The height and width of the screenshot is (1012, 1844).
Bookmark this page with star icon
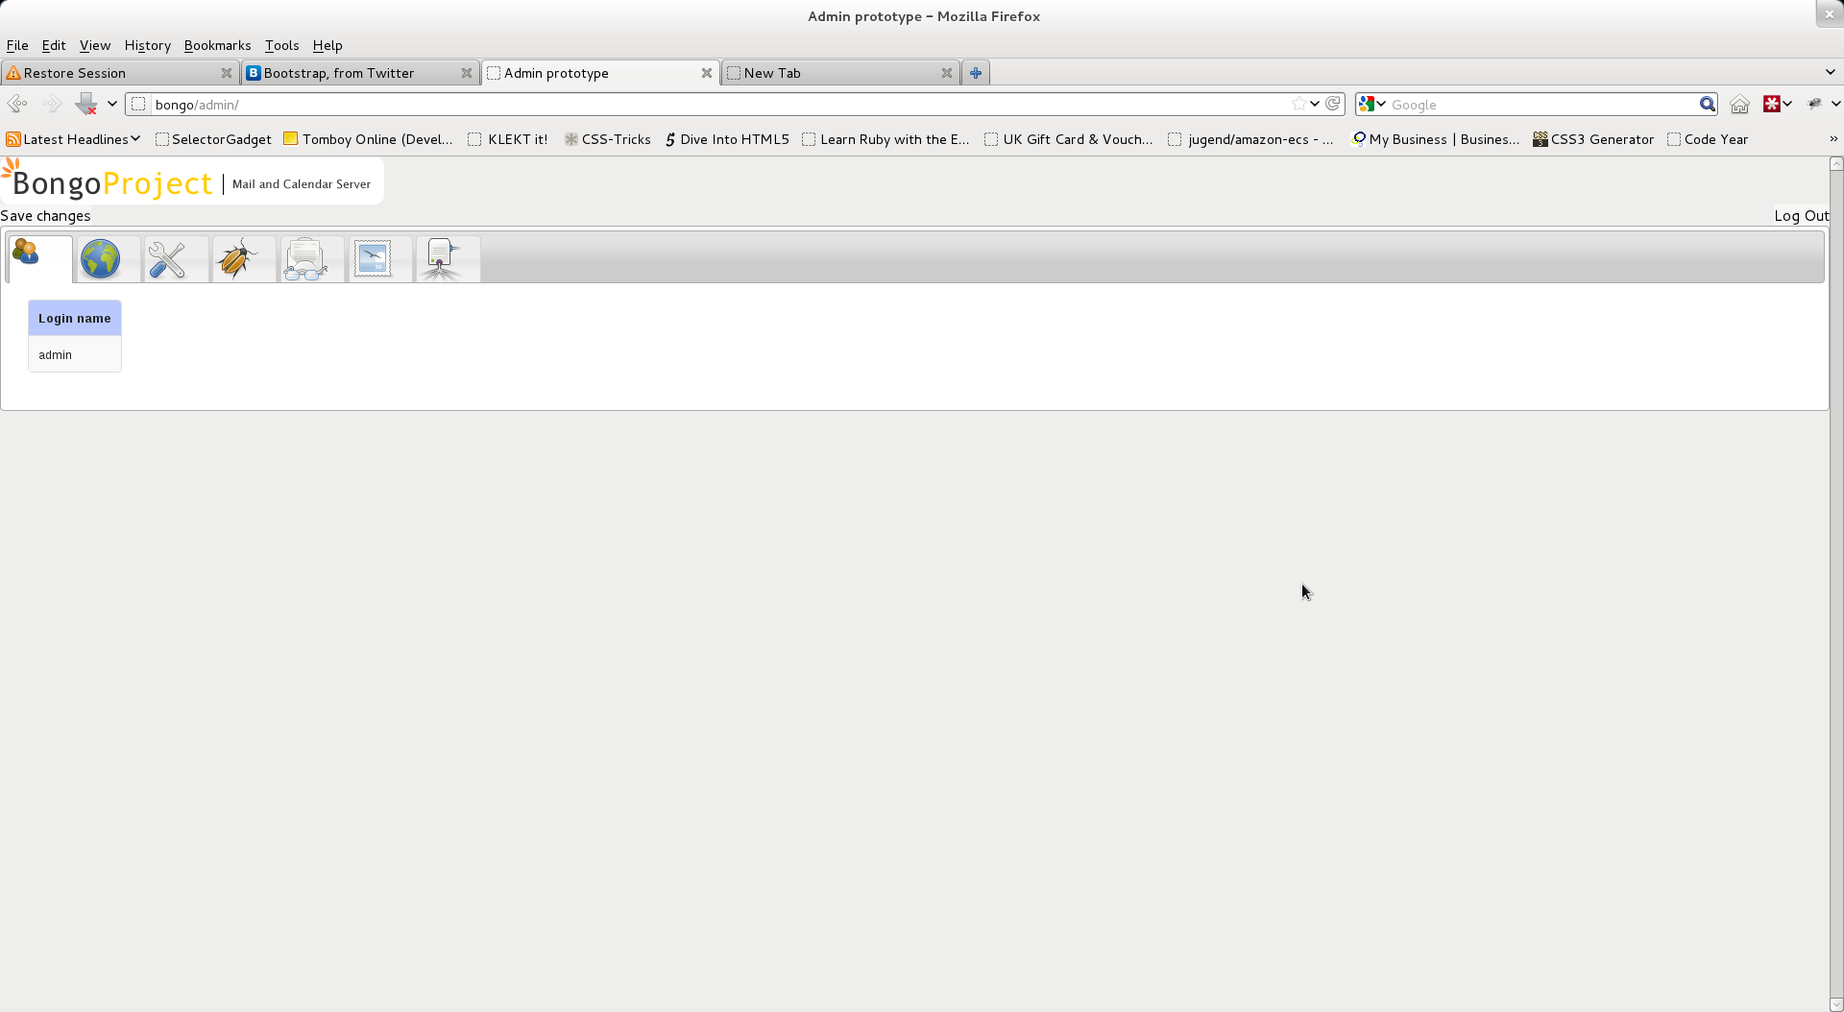coord(1299,104)
